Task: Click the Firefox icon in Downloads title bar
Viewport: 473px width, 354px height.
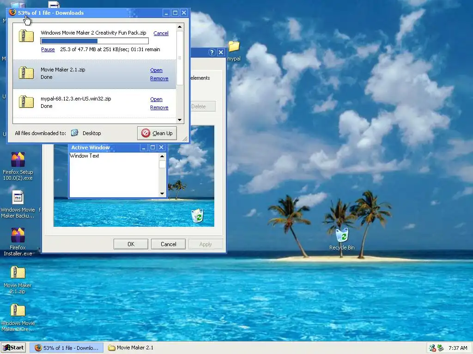Action: (12, 12)
